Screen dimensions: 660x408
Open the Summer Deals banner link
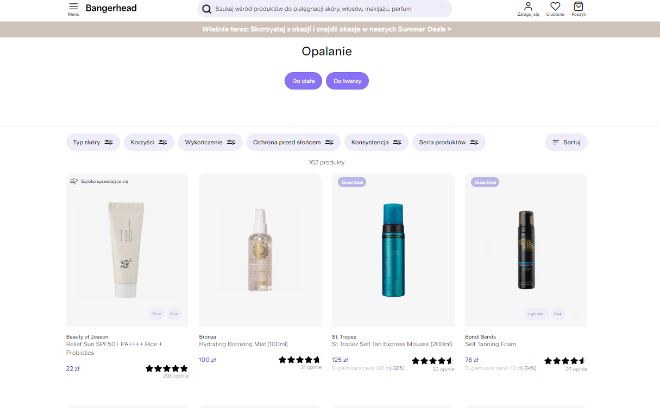(326, 29)
